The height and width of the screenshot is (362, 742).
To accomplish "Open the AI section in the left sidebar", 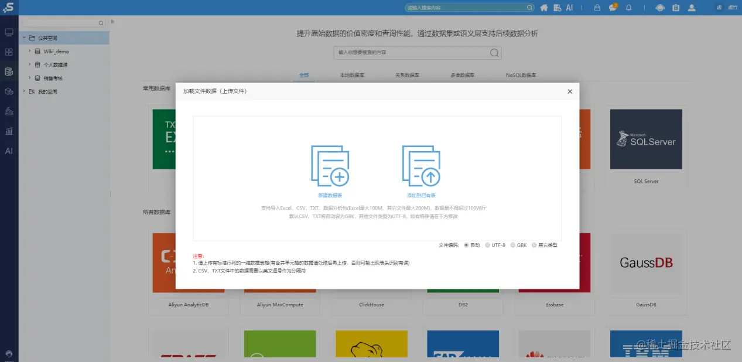I will 8,151.
